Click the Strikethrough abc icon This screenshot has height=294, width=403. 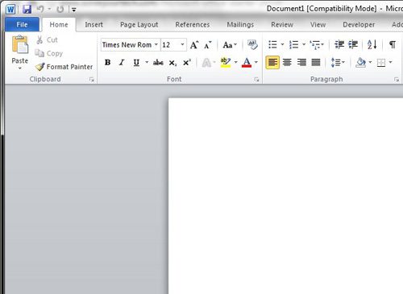click(x=158, y=63)
